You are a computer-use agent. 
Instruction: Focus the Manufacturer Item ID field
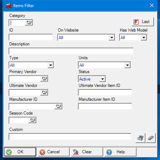tap(105, 106)
